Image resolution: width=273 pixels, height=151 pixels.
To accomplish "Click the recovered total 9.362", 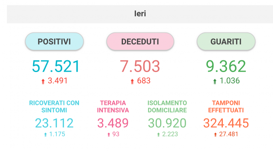I will click(226, 66).
